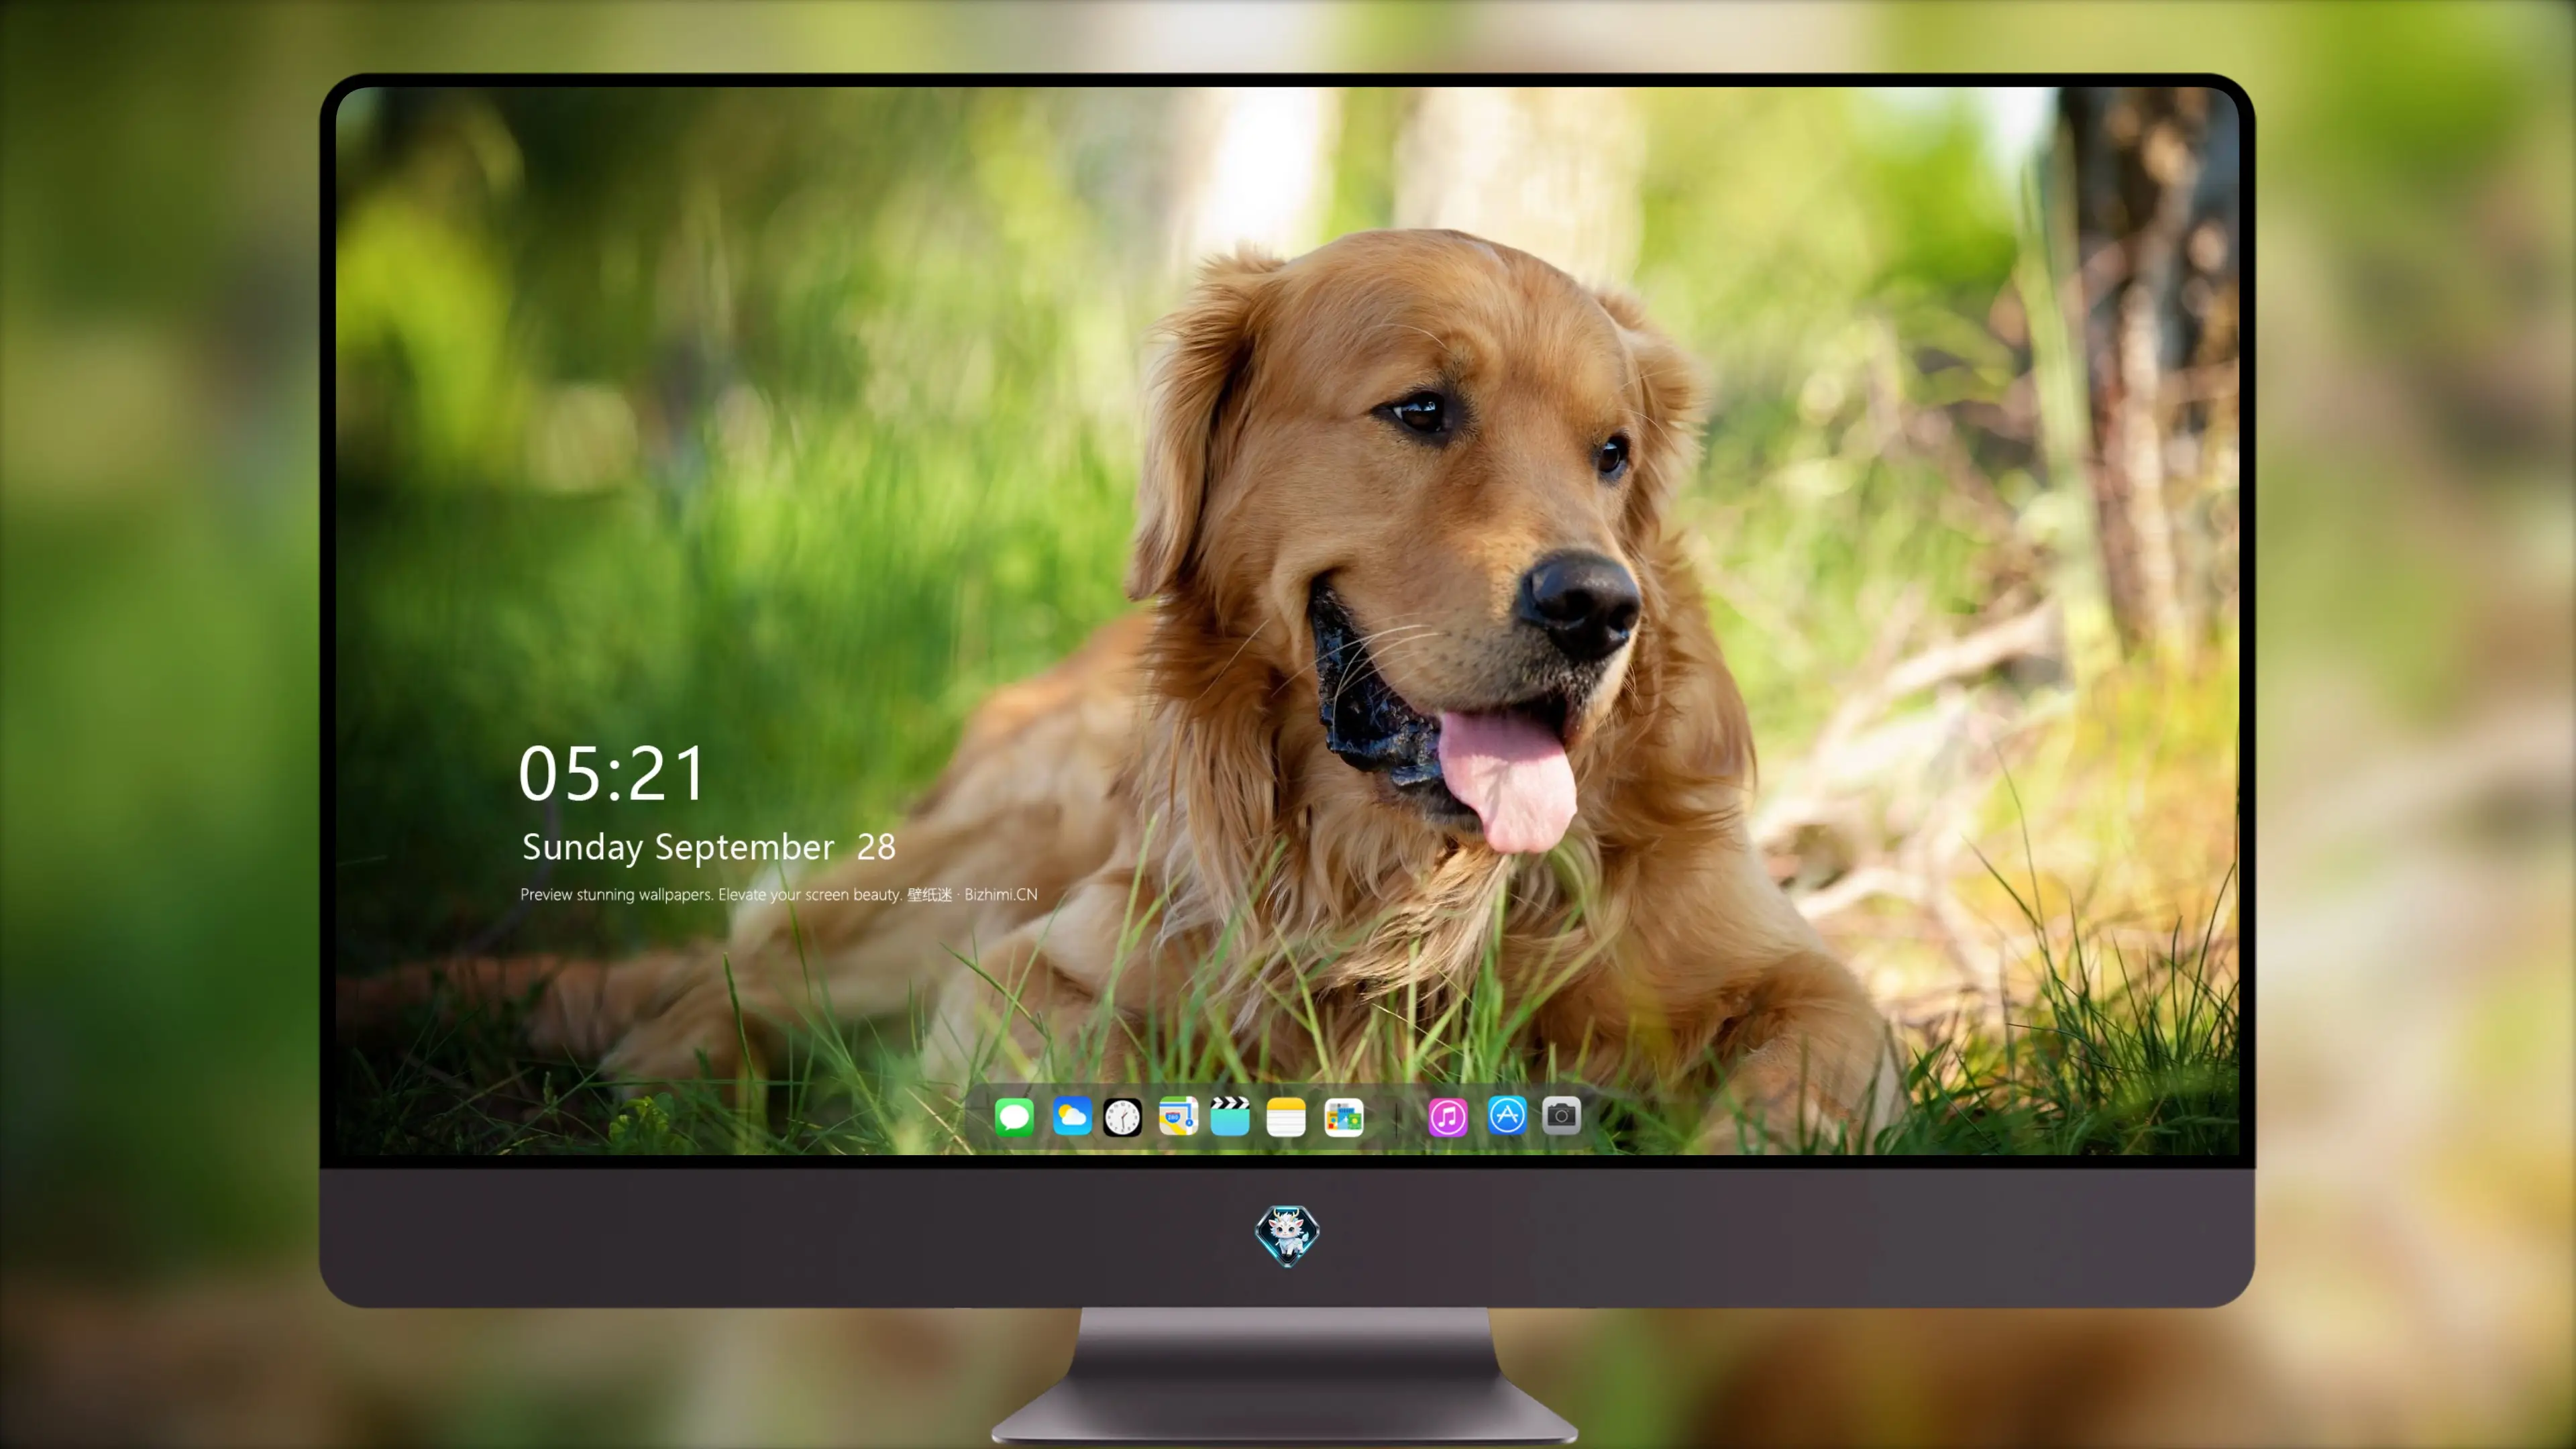Click the silver monitor stand
The image size is (2576, 1449).
pos(1286,1375)
